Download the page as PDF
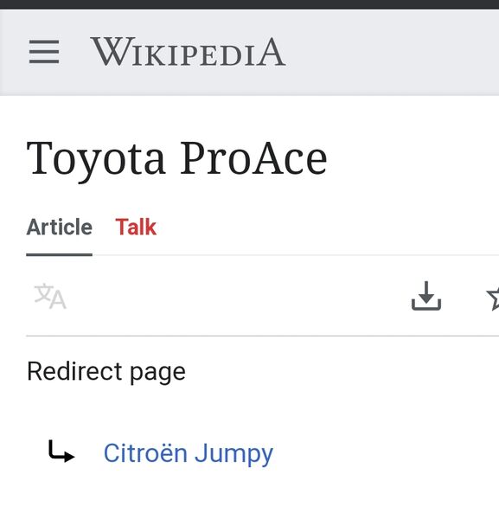This screenshot has width=499, height=519. tap(426, 296)
